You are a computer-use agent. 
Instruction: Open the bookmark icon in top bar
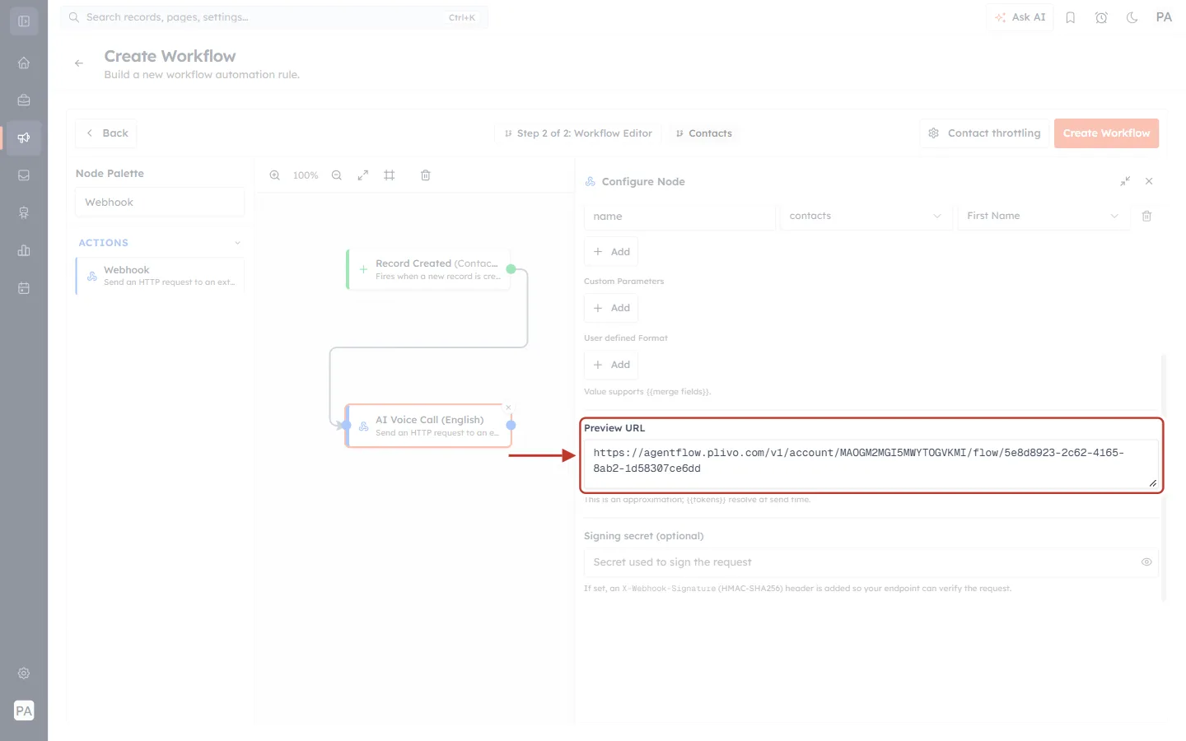tap(1071, 17)
